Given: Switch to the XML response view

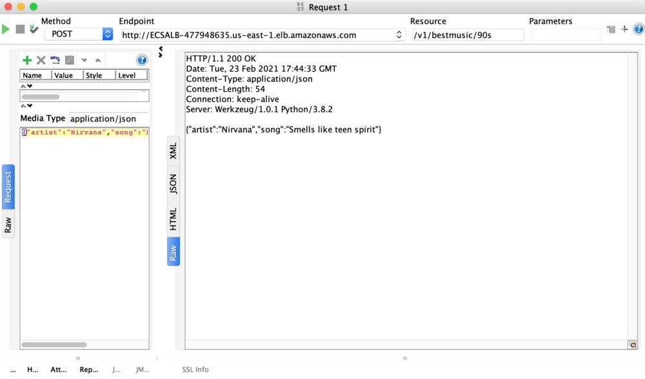Looking at the screenshot, I should (173, 151).
